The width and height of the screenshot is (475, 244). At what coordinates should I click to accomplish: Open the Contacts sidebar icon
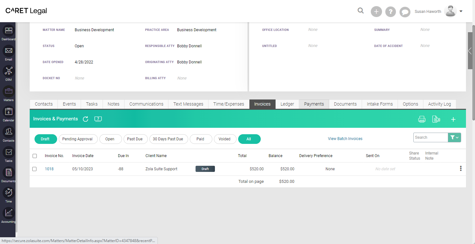(x=9, y=132)
